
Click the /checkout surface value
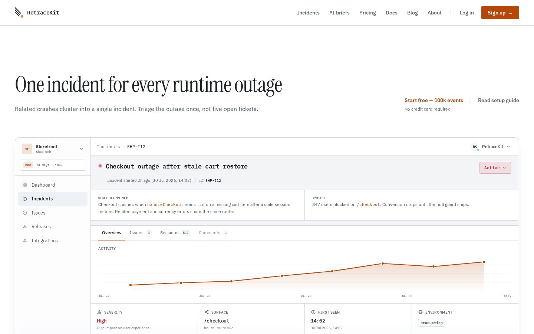click(x=217, y=321)
